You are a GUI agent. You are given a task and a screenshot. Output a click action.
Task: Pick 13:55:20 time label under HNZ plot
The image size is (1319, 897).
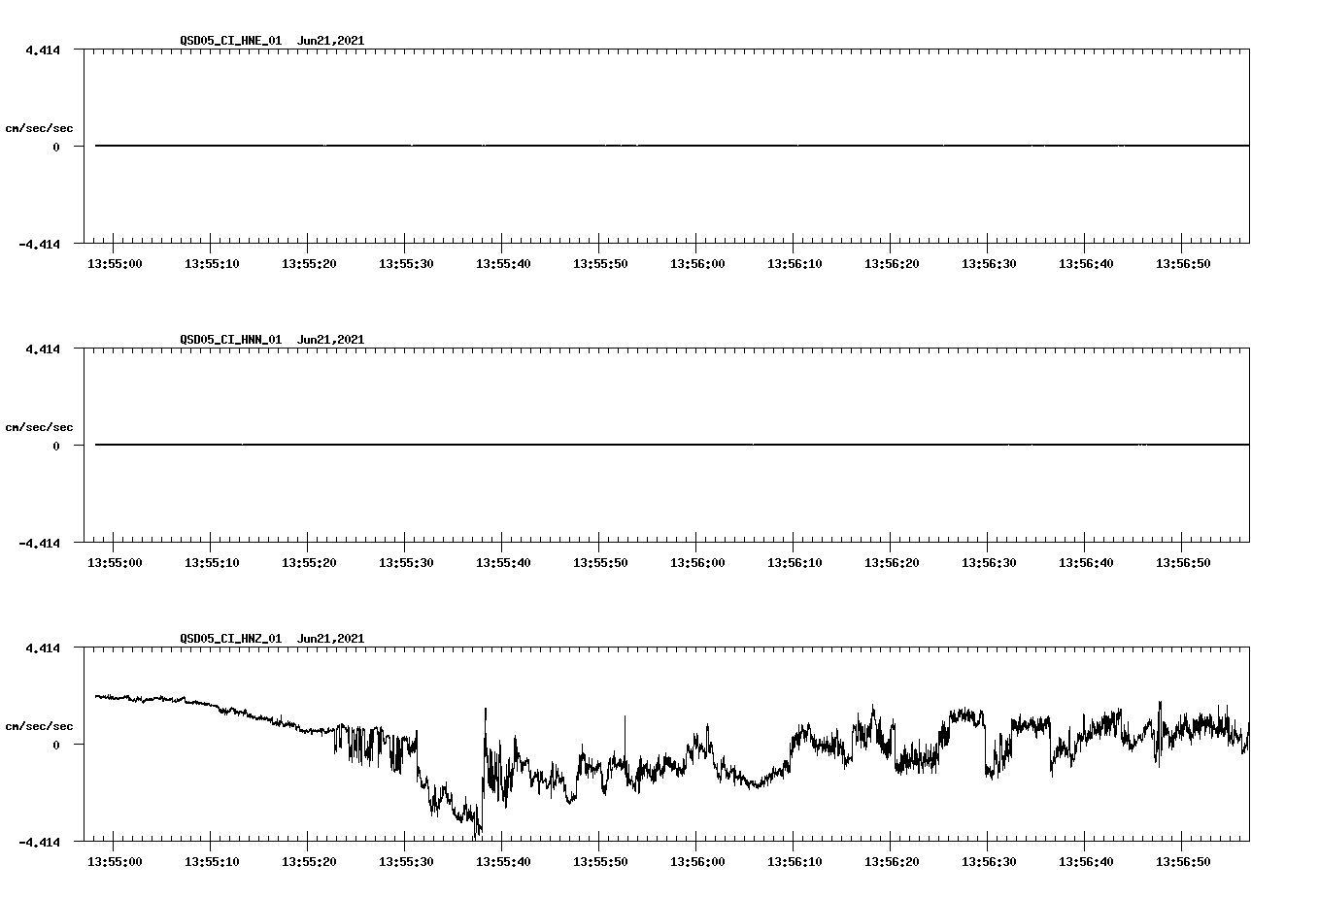click(x=309, y=862)
